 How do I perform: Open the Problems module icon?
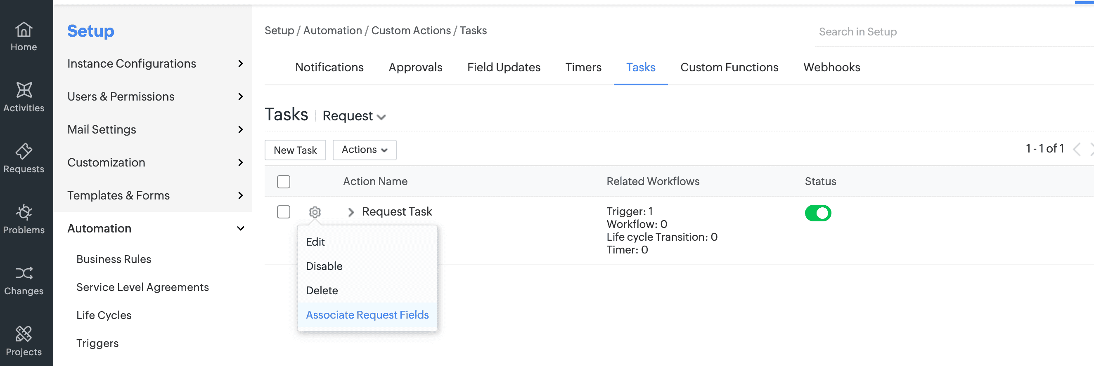(24, 219)
